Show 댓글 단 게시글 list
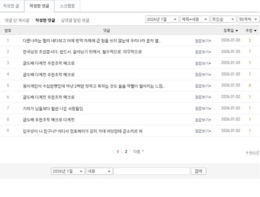 [17, 20]
